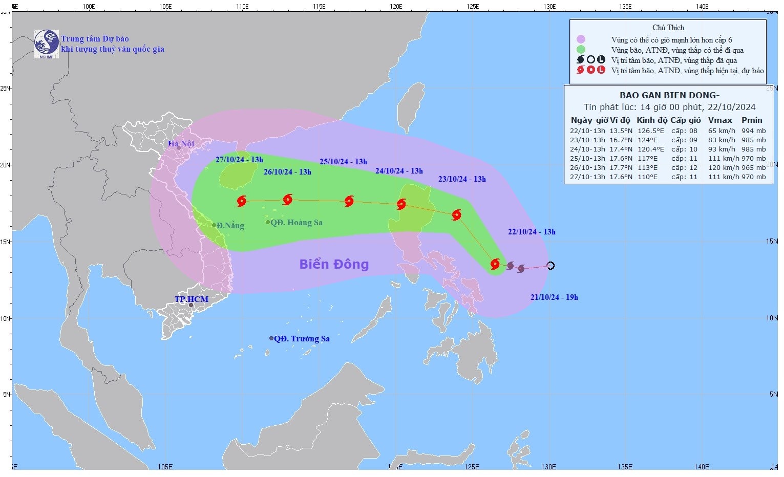Viewport: 784px width, 477px height.
Task: Click the 'Vùng có thể có gió mạnh lớn hơn cấp 6' legend entry
Action: click(x=671, y=39)
